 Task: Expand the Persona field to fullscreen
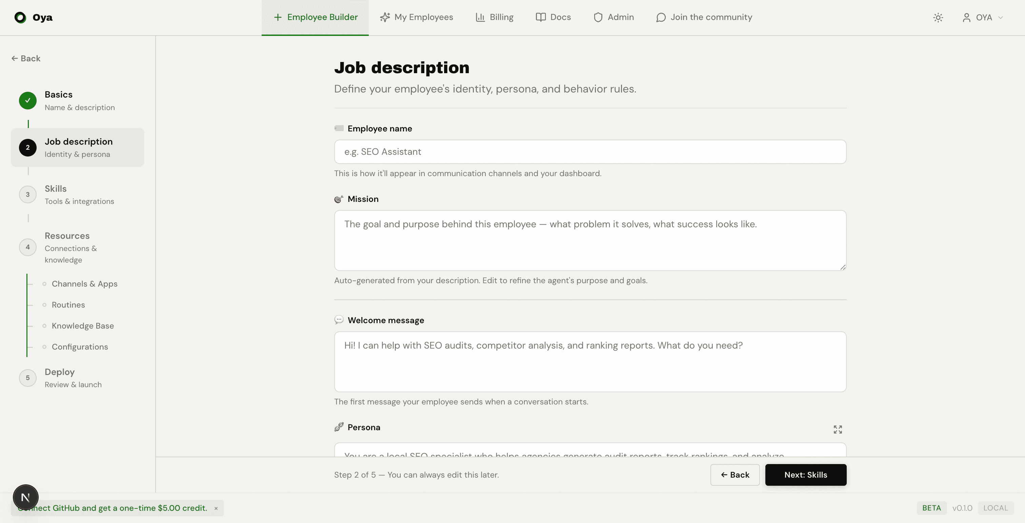click(837, 429)
